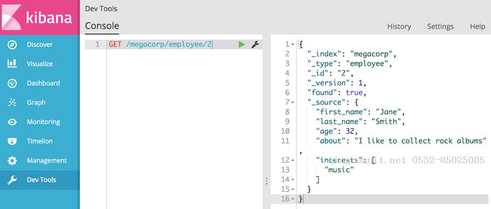Click the GET /megacorp/employee/2 request line
The image size is (491, 209).
[x=160, y=44]
